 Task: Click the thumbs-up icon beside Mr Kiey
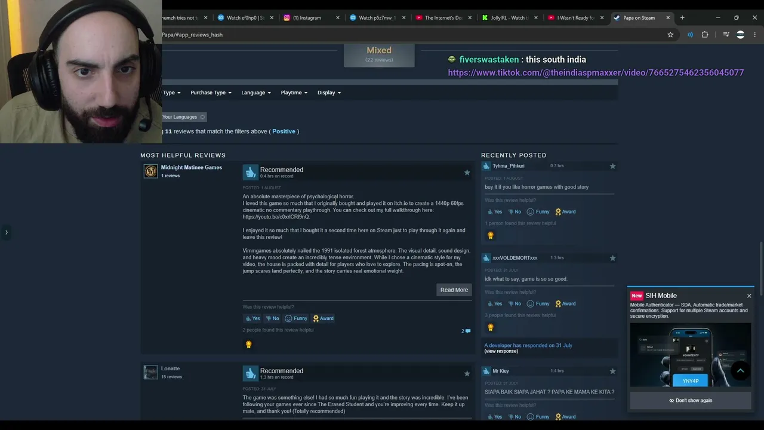486,371
